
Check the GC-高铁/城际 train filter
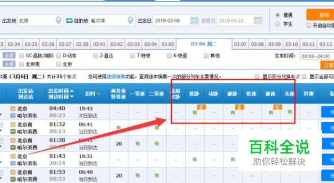(x=22, y=56)
